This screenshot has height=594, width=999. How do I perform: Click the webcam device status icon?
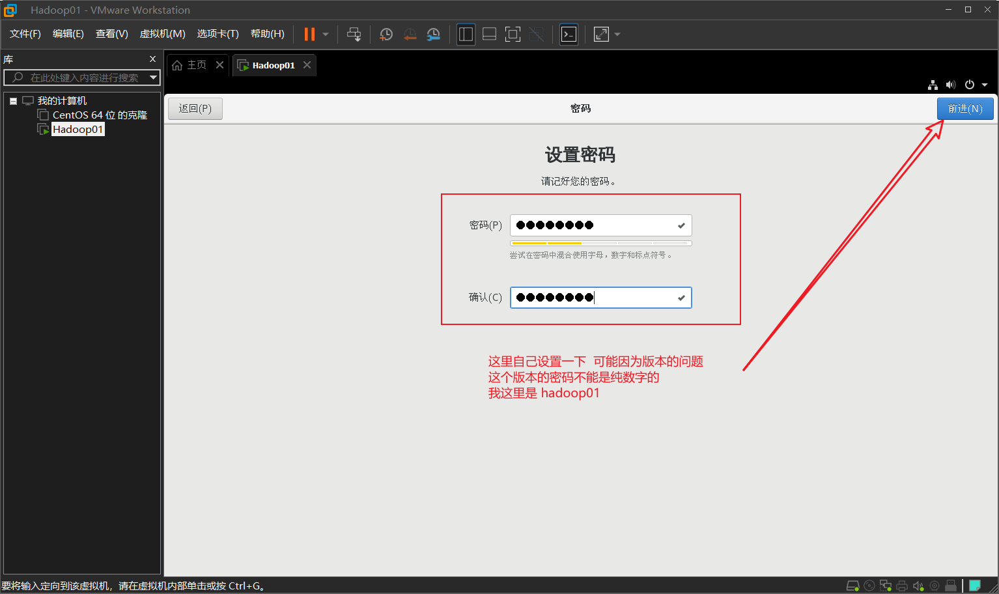935,586
